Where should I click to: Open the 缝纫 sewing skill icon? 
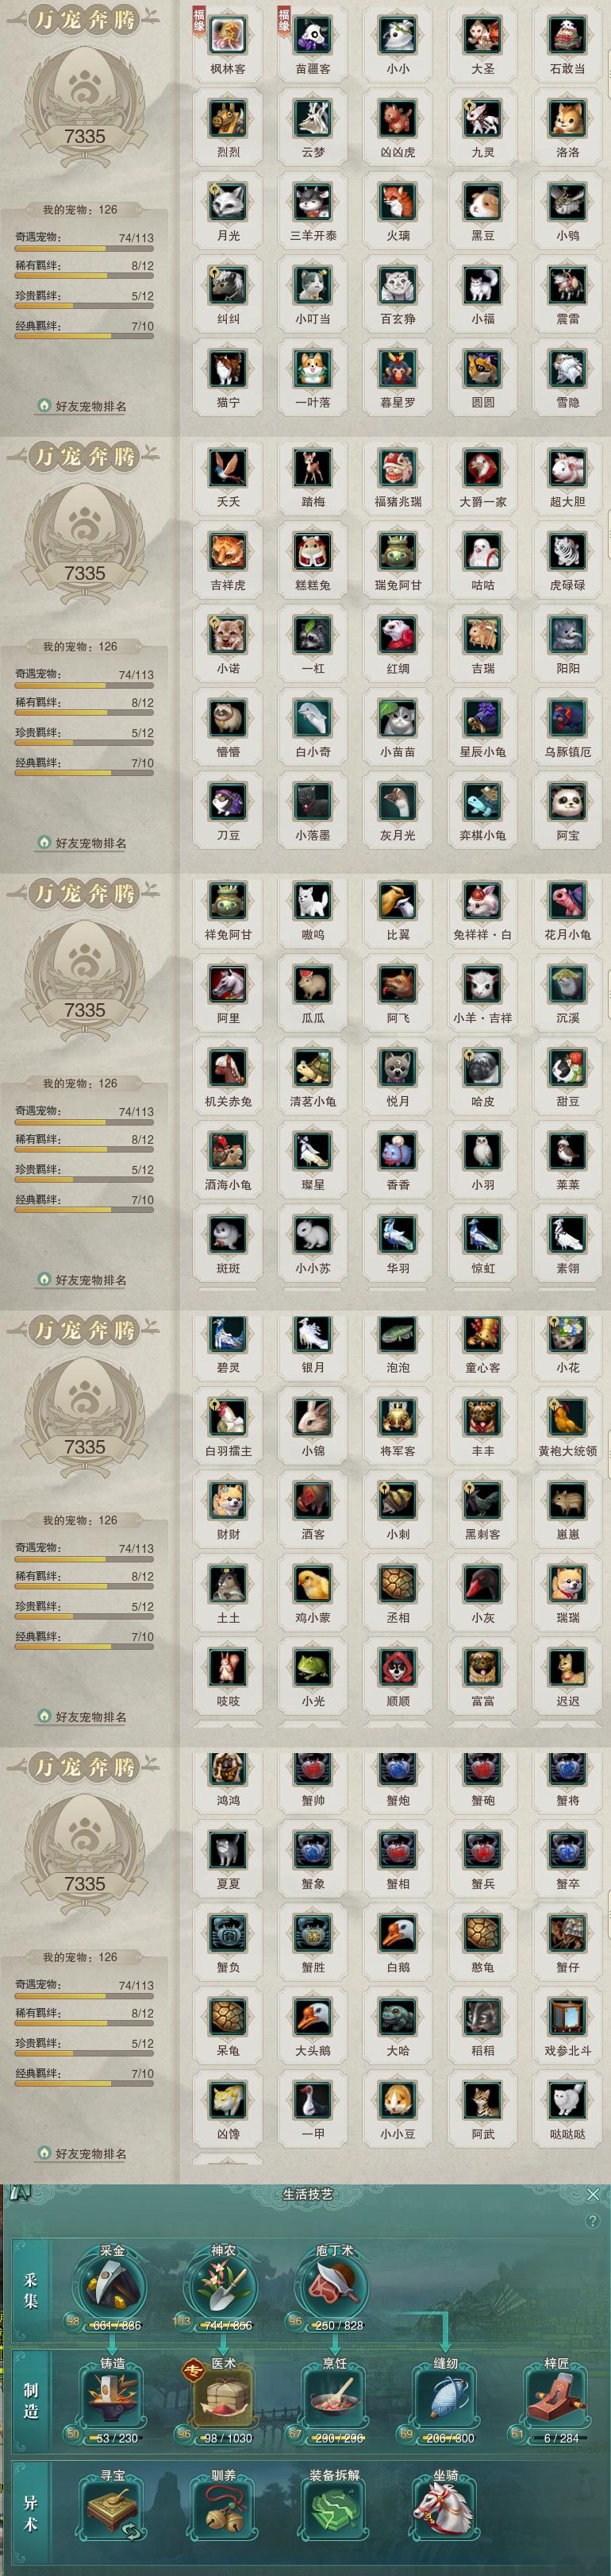tap(446, 2400)
